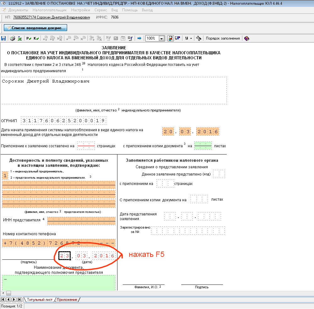This screenshot has height=309, width=314.
Task: Click the Print icon in toolbar
Action: click(13, 38)
